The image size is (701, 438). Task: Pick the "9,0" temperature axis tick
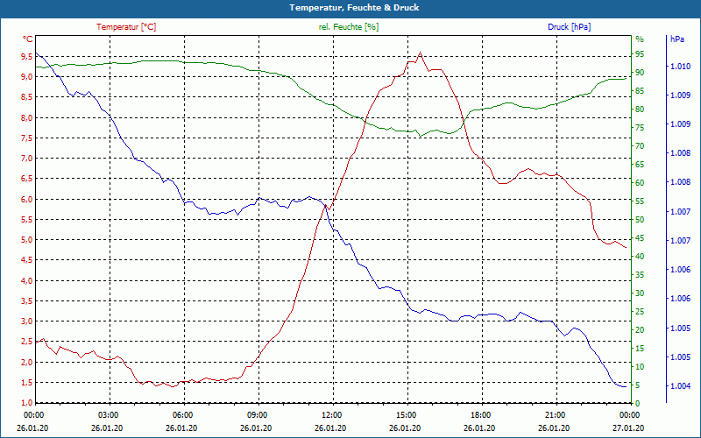tap(27, 77)
